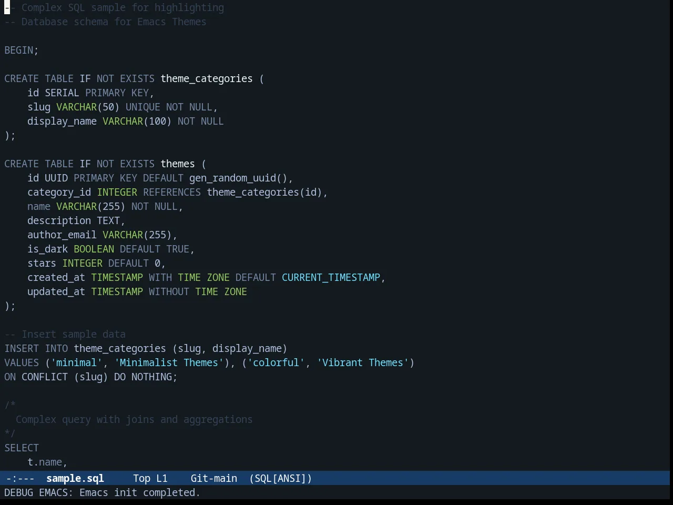Click 'name' column on VARCHAR(255) NOT NULL line
The width and height of the screenshot is (673, 505).
tap(39, 206)
